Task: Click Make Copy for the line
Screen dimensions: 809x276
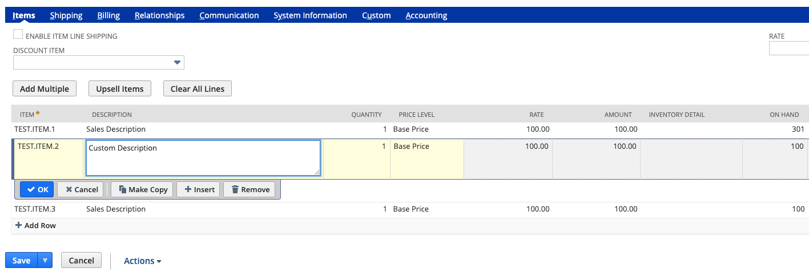Action: coord(143,189)
